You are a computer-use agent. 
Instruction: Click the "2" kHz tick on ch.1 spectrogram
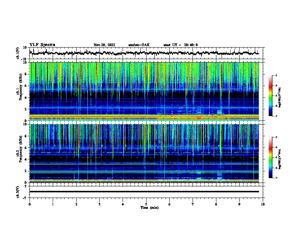click(26, 109)
